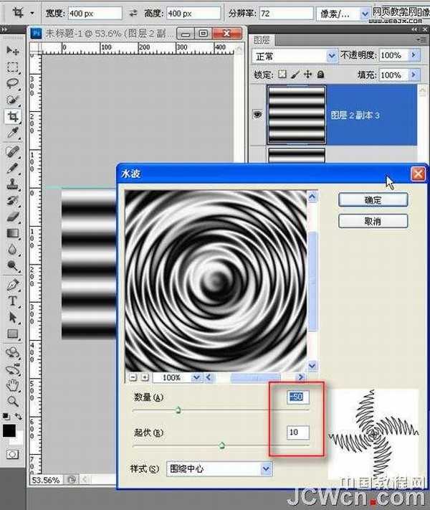The height and width of the screenshot is (510, 430).
Task: Select the Pen tool
Action: tap(13, 285)
